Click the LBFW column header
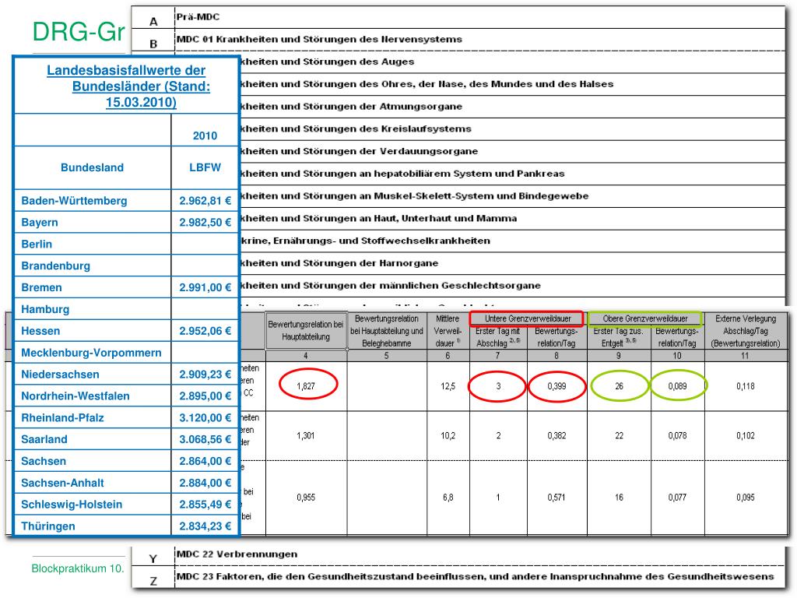The width and height of the screenshot is (797, 598). [x=205, y=167]
